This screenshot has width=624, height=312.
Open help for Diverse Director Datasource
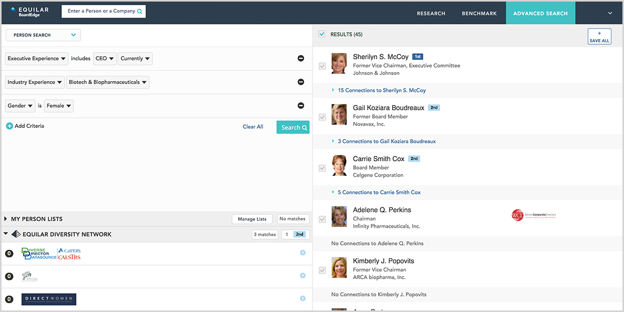pyautogui.click(x=303, y=253)
